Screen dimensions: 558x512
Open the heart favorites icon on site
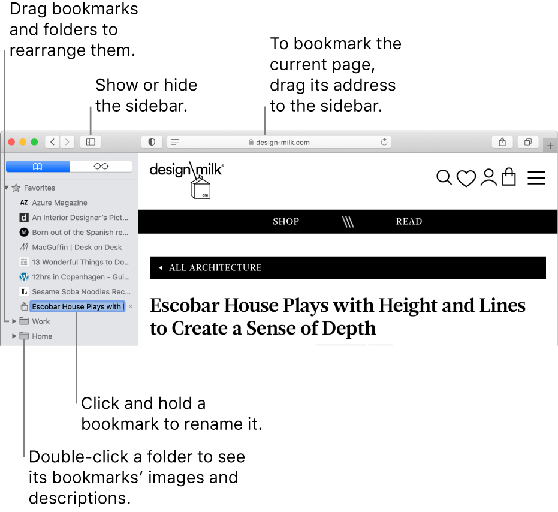pyautogui.click(x=466, y=179)
